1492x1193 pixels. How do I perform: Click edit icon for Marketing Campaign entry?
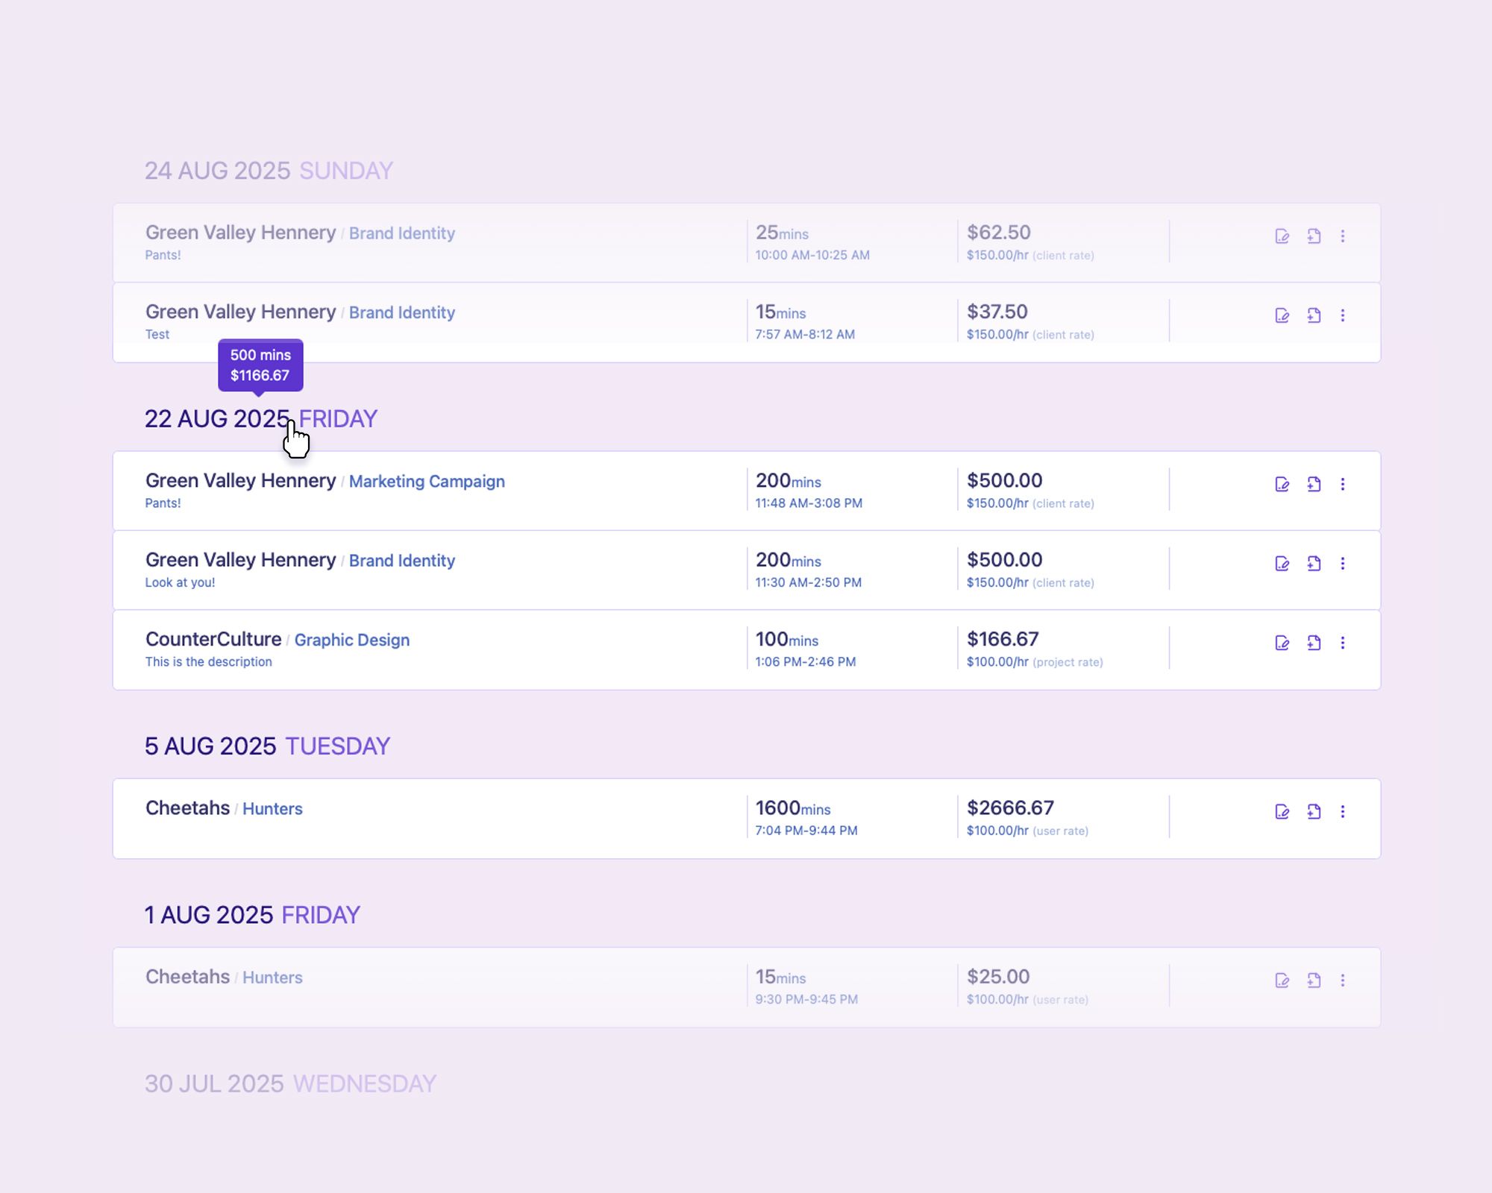(x=1282, y=485)
